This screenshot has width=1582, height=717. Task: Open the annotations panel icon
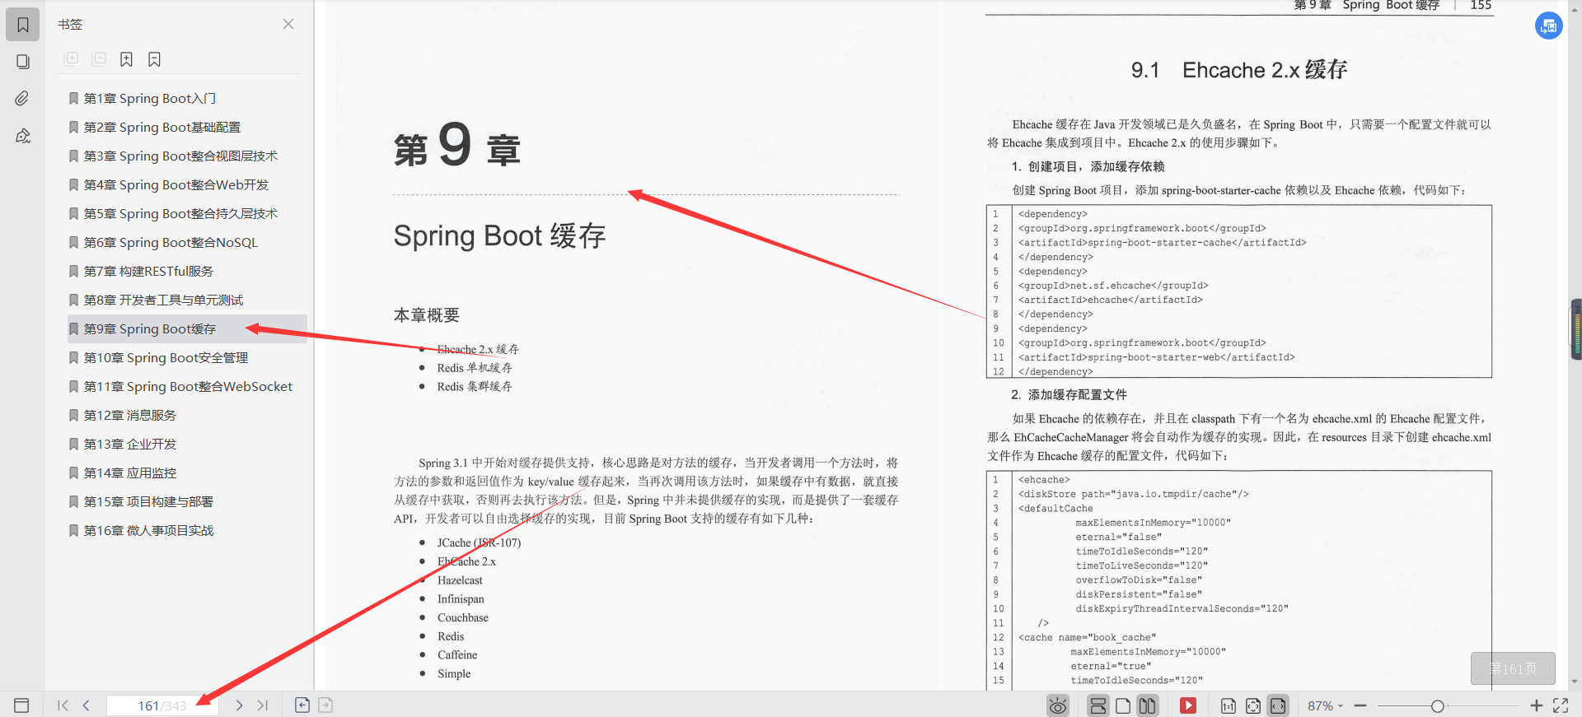click(22, 136)
